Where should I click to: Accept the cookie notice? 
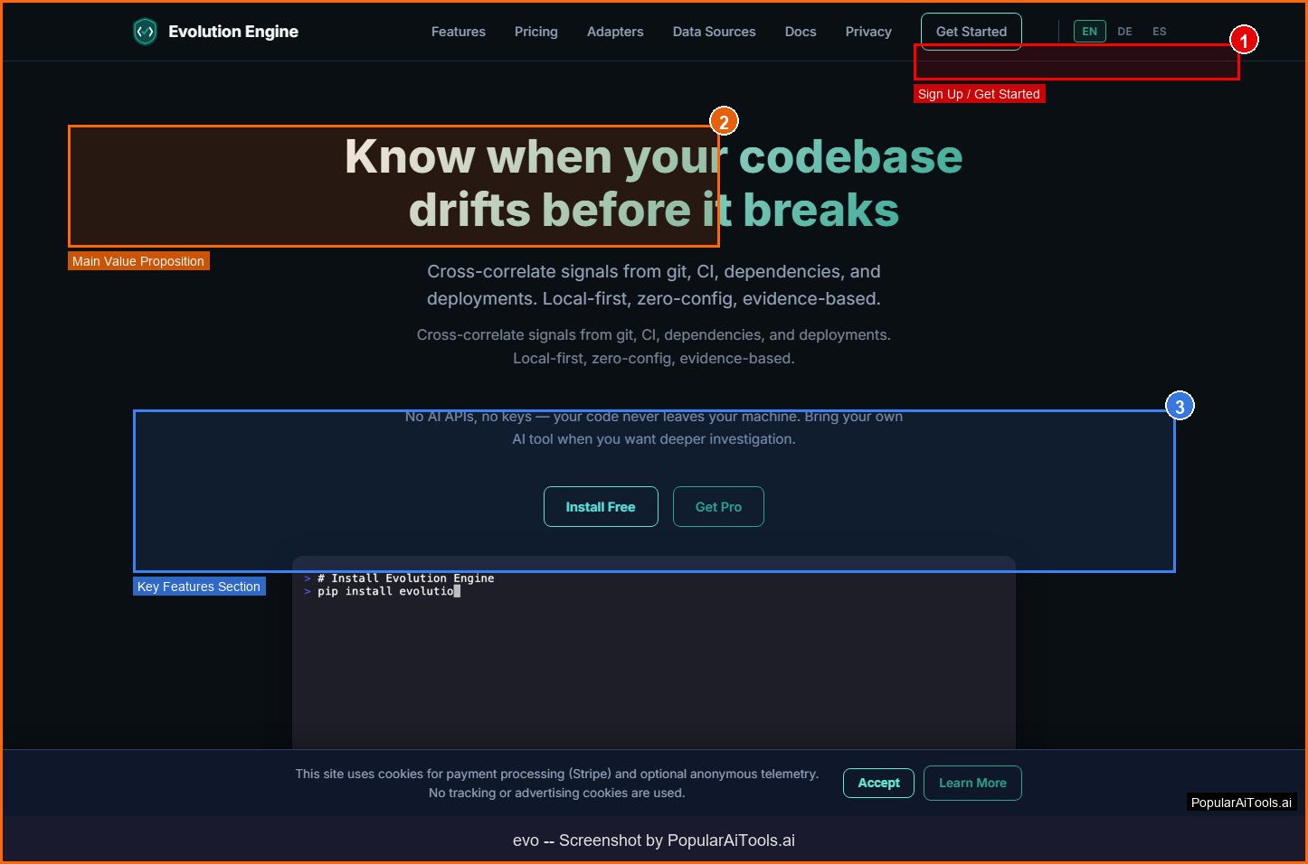(878, 783)
